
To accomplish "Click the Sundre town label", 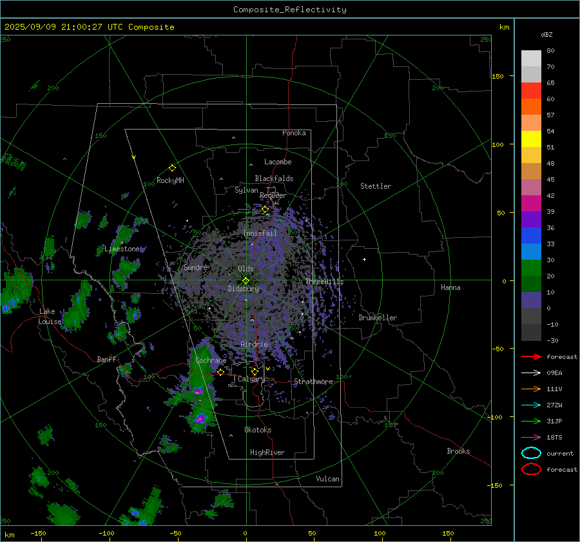I will [195, 267].
